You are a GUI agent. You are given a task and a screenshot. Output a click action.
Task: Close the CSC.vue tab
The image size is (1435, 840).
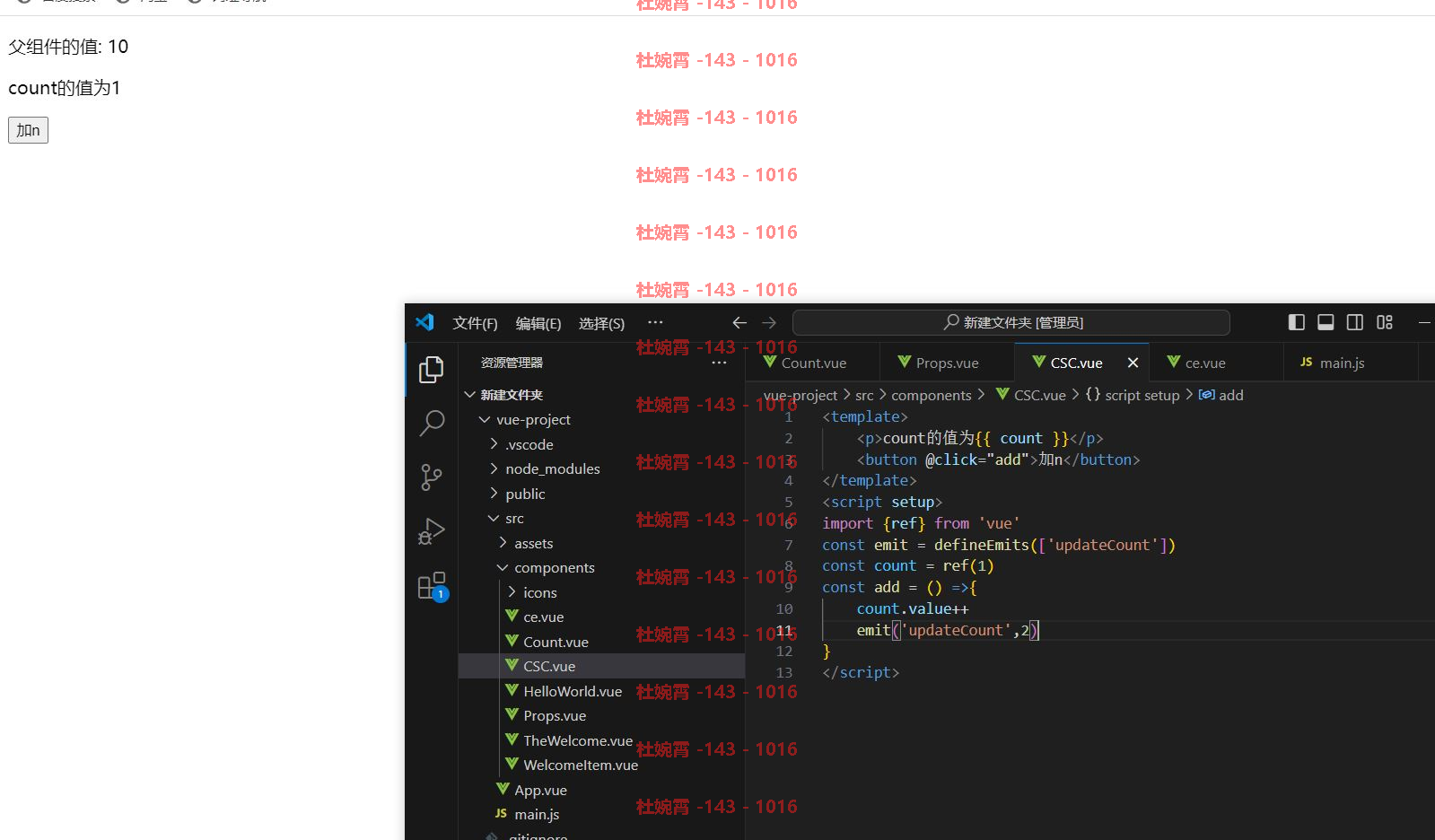coord(1133,363)
